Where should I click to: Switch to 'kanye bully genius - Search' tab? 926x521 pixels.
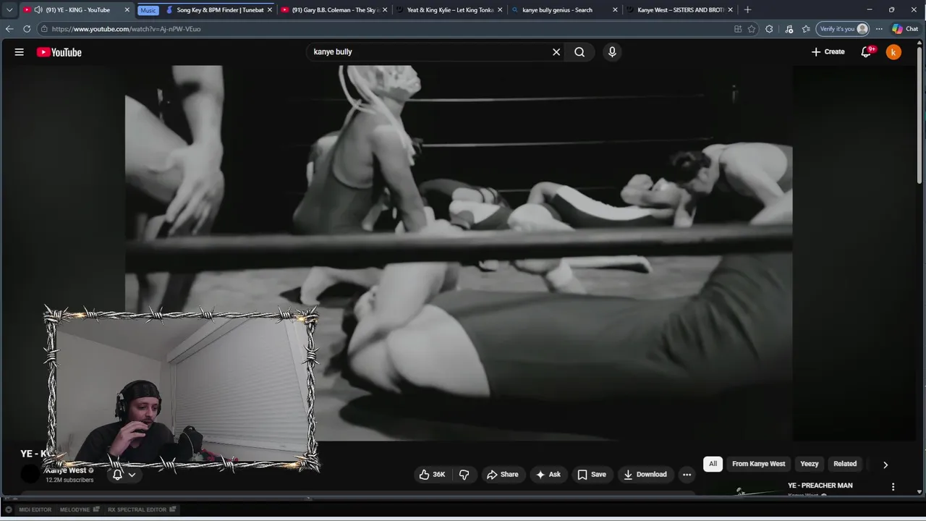pos(557,10)
